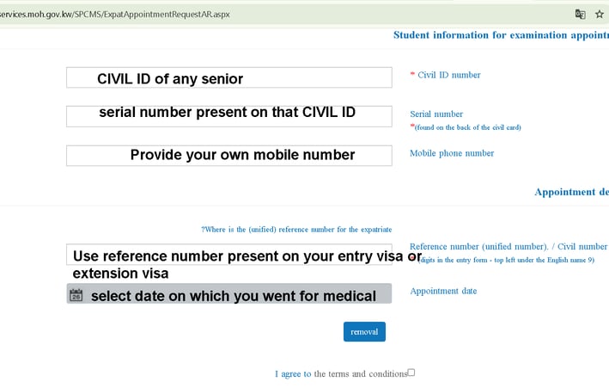Bookmark this page with the star icon
This screenshot has width=609, height=388.
coord(600,15)
